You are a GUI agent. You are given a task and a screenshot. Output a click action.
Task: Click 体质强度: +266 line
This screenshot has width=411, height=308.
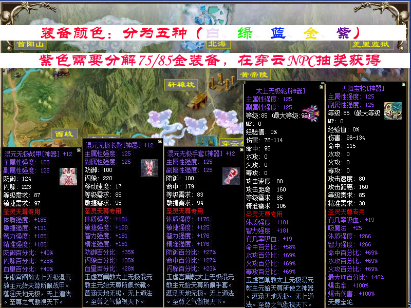[x=350, y=236]
